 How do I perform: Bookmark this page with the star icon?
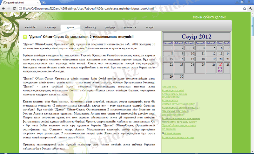coord(244,9)
